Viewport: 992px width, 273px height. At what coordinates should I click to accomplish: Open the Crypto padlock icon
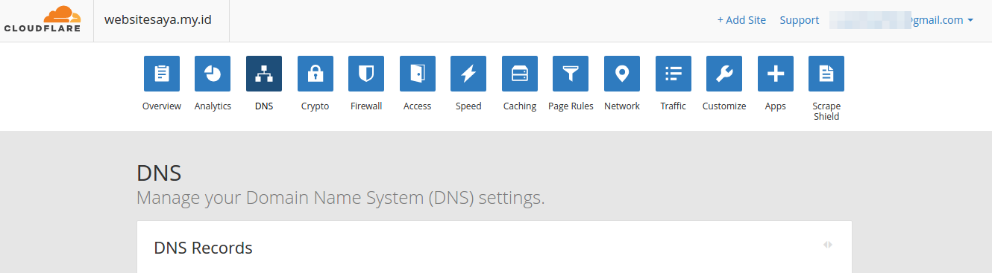[316, 74]
